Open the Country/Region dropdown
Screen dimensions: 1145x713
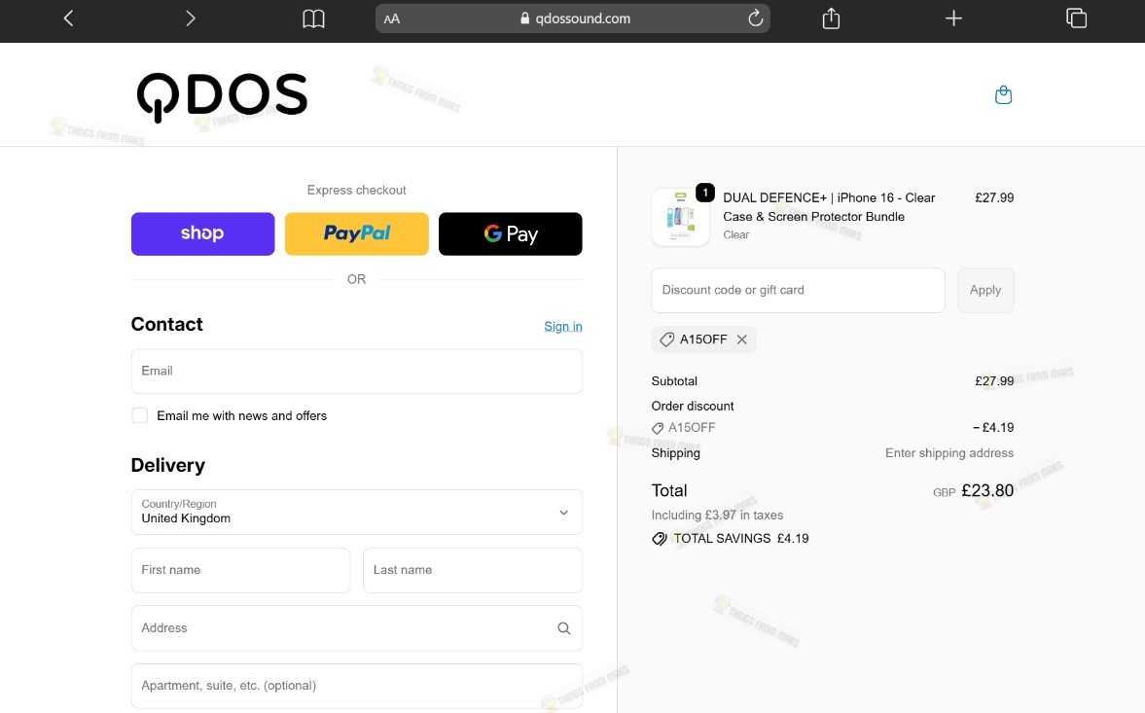click(x=357, y=512)
